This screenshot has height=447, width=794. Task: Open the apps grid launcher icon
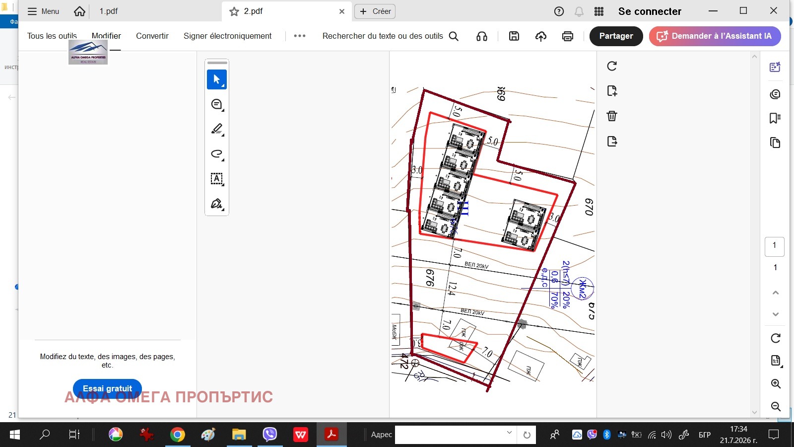tap(599, 11)
